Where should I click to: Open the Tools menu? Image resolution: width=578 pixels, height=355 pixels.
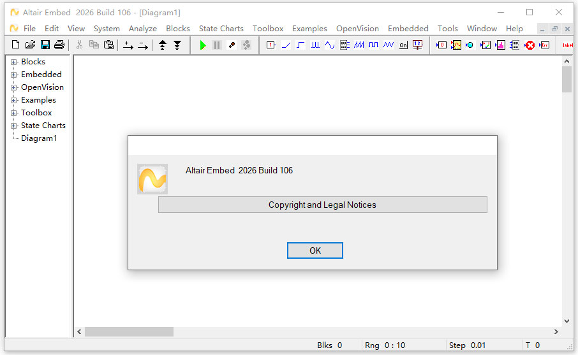point(447,28)
